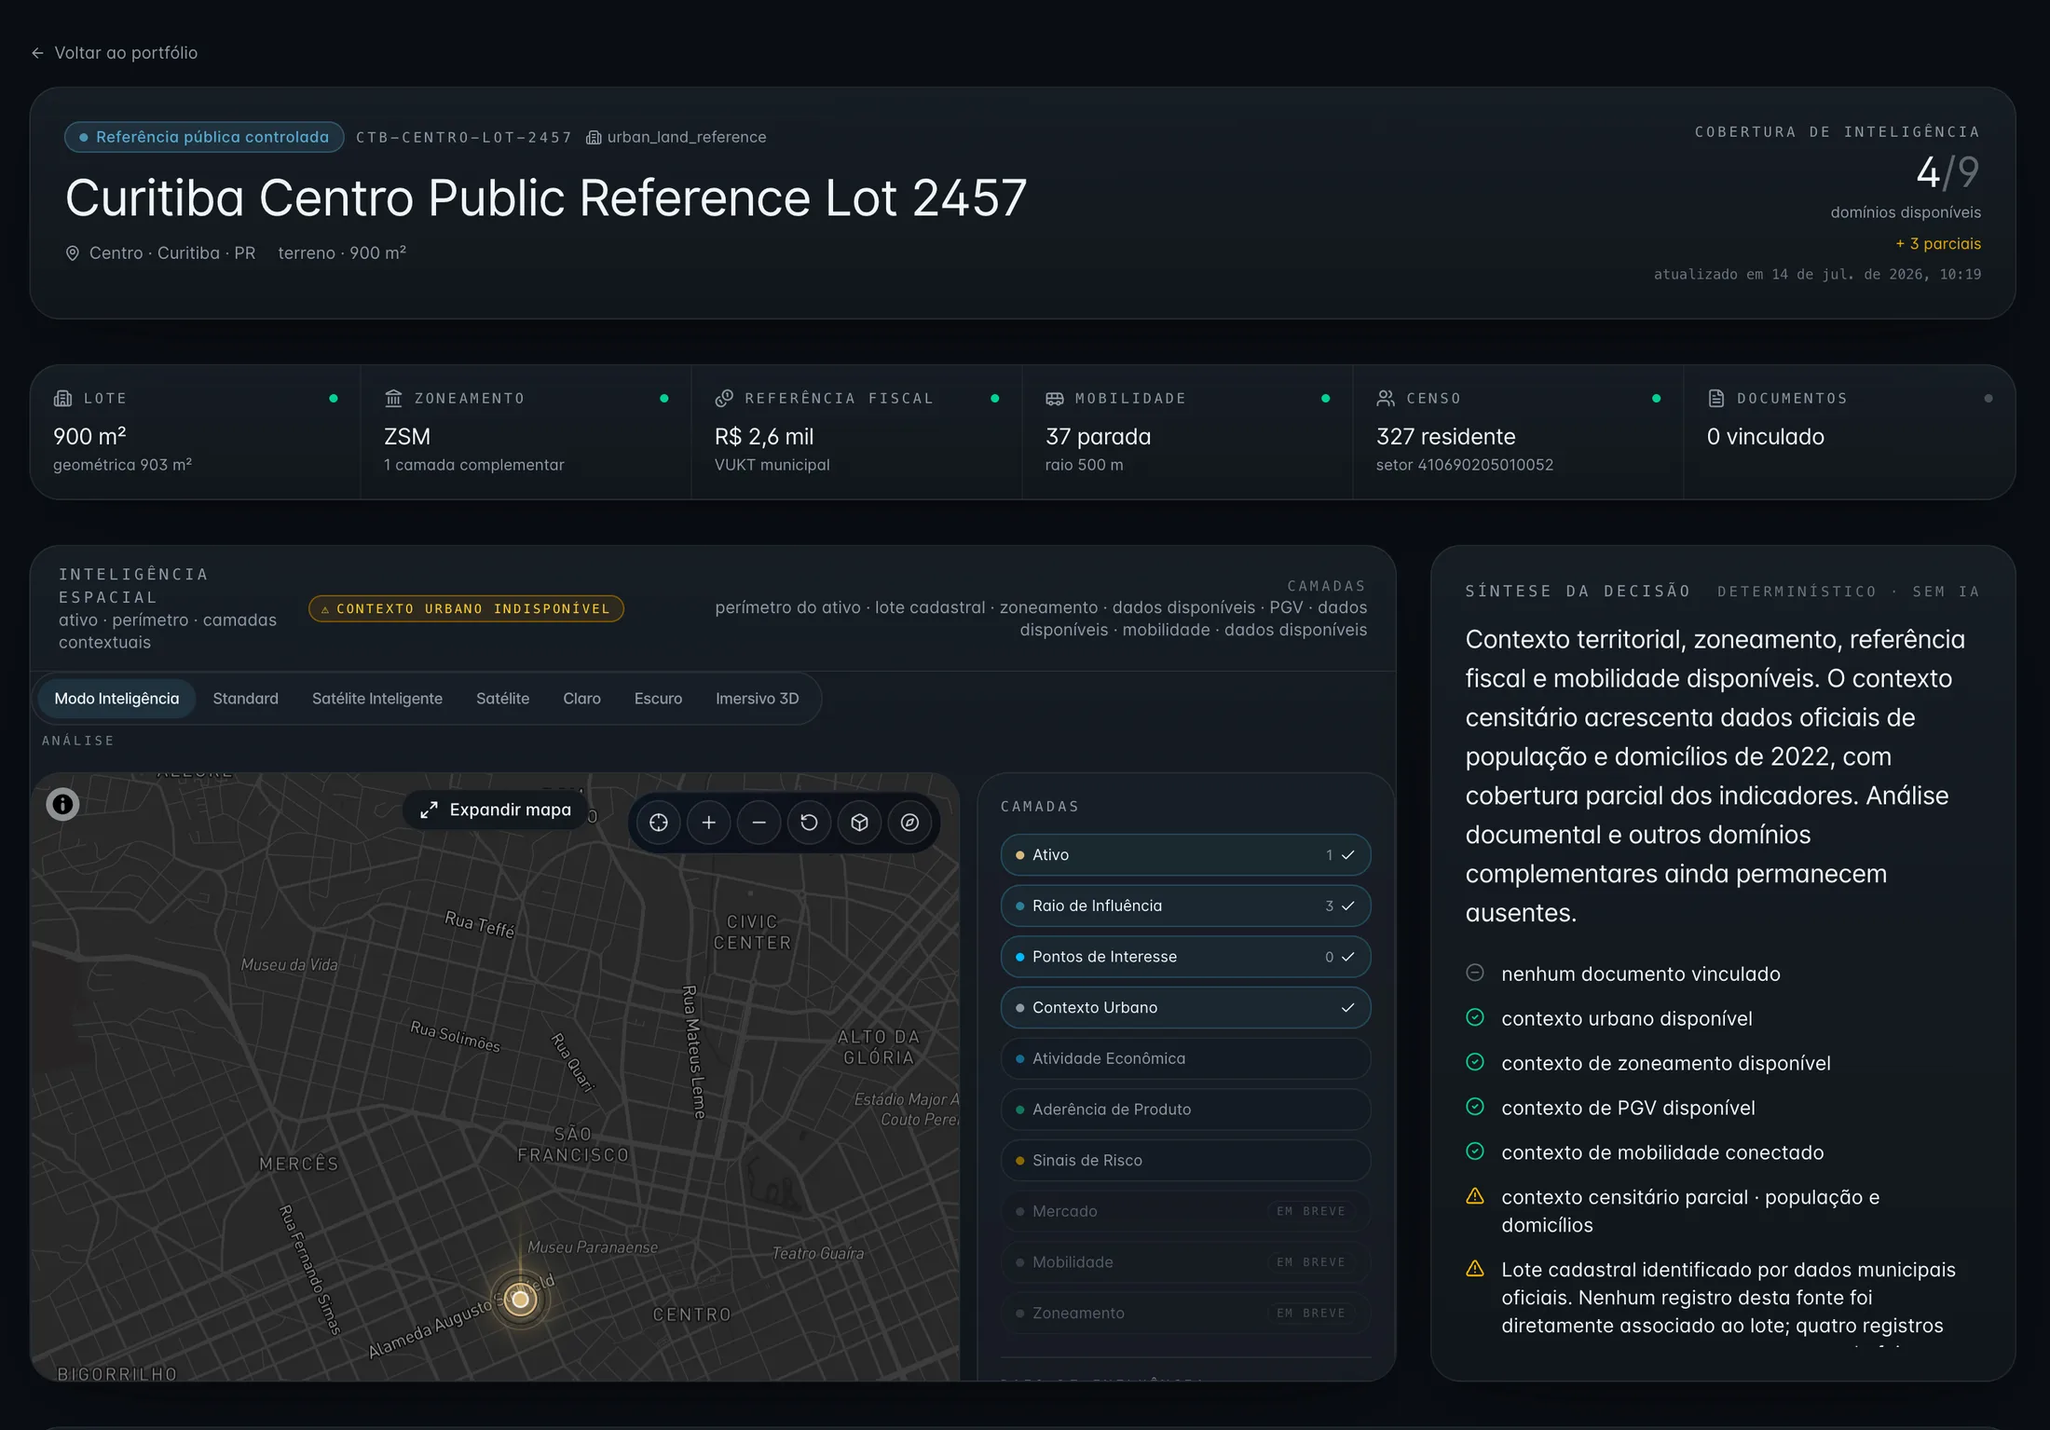
Task: Switch to Satélite Inteligente map style
Action: [377, 699]
